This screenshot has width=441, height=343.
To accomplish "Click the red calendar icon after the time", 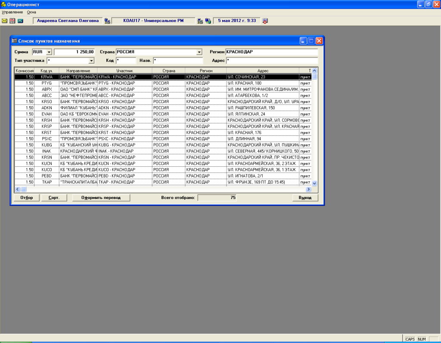I will click(265, 21).
